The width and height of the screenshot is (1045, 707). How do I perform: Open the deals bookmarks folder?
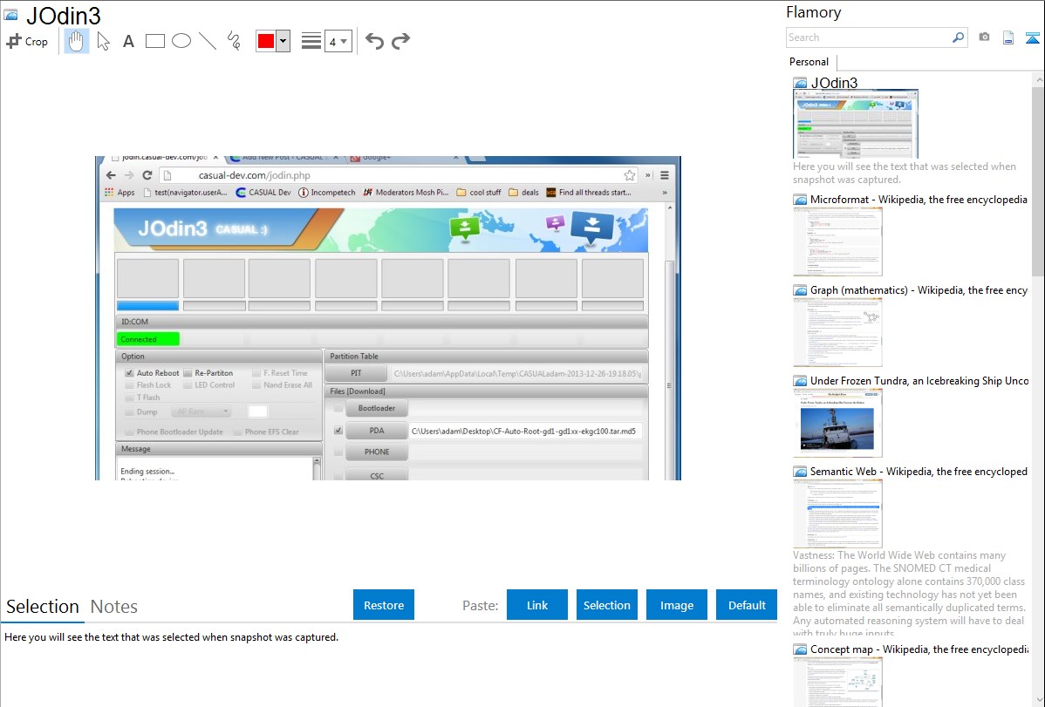[524, 193]
